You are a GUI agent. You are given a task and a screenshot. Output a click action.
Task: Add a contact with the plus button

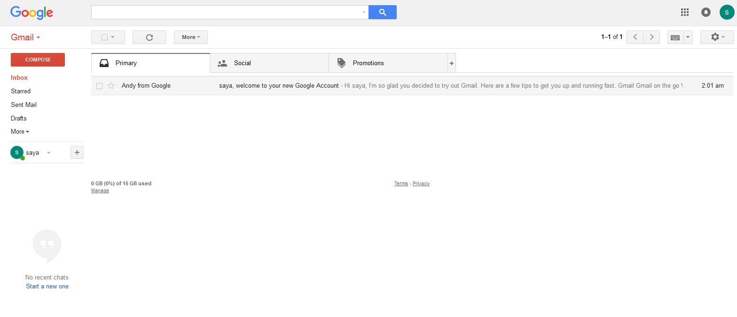[77, 152]
